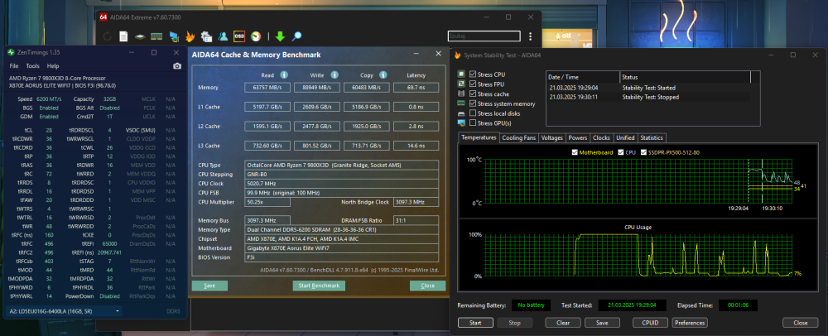Click the OSD panel toolbar icon
The height and width of the screenshot is (336, 828).
click(239, 36)
